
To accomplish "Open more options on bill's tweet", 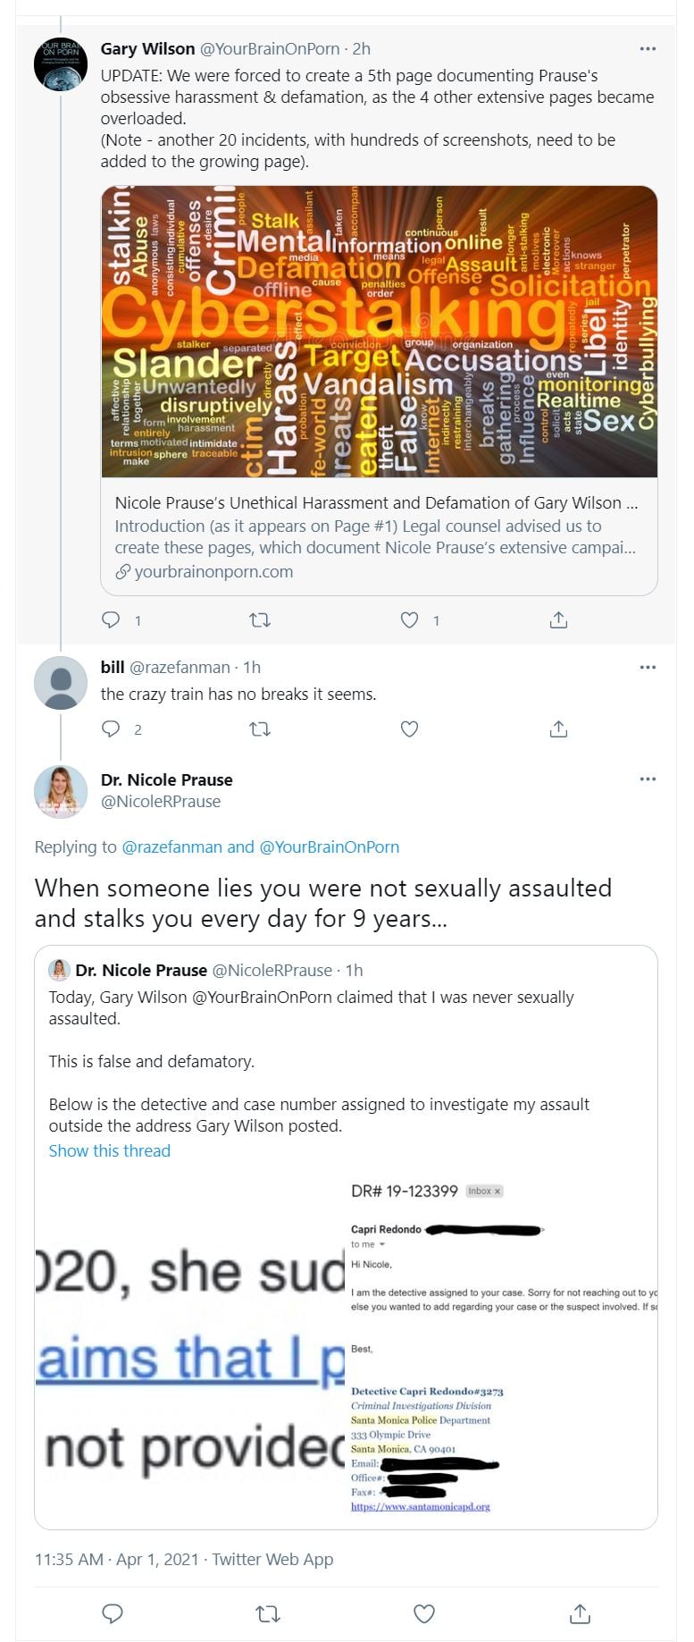I will [648, 667].
